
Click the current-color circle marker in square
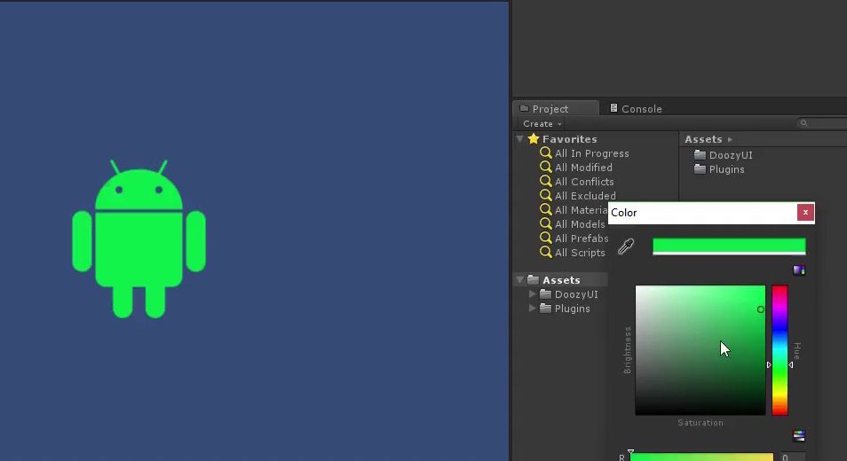pos(761,309)
